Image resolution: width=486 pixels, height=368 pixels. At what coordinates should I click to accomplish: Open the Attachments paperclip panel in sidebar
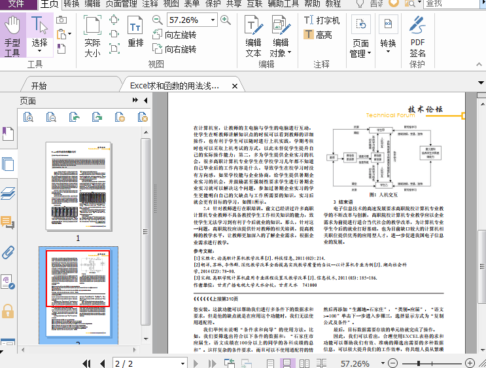[8, 253]
